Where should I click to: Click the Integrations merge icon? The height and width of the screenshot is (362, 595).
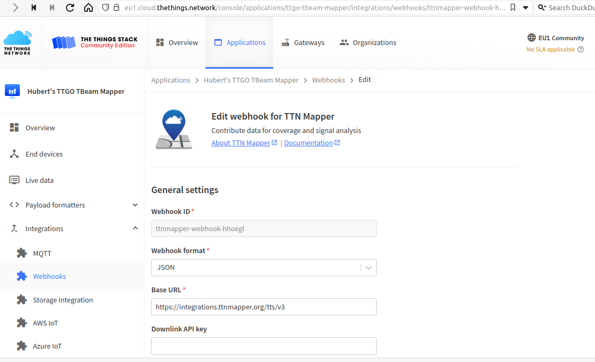[x=14, y=228]
